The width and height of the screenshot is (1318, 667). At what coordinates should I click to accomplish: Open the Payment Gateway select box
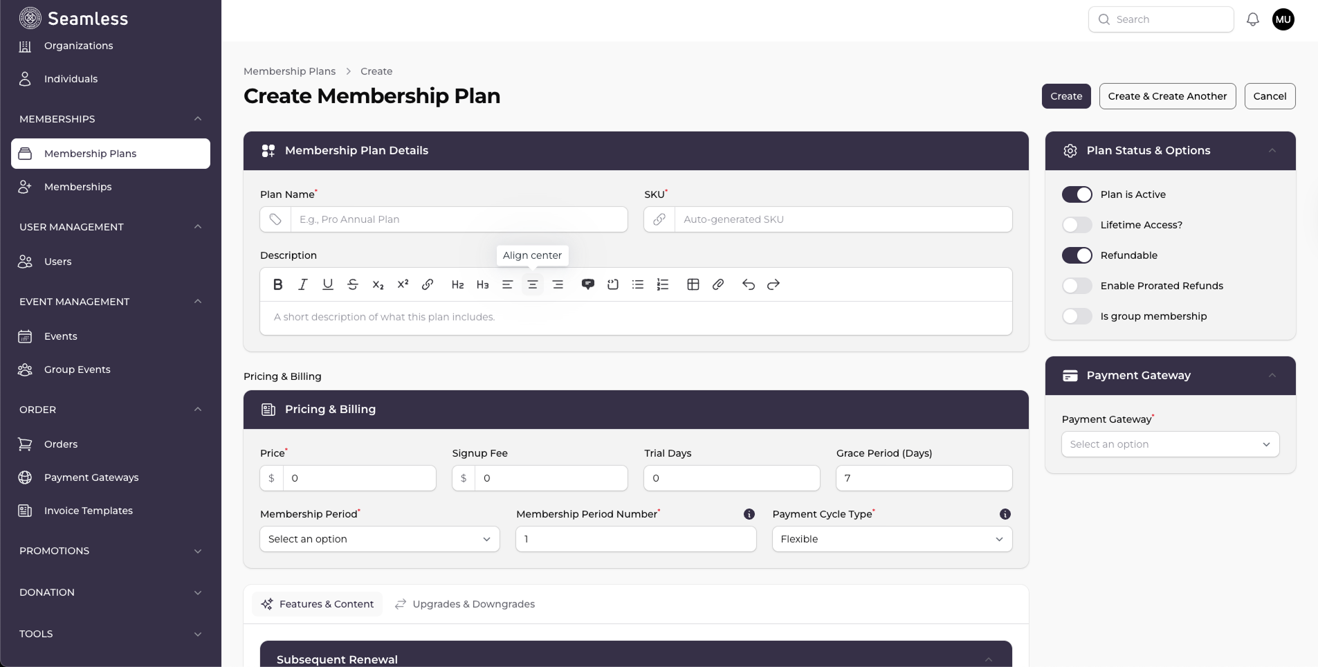(1169, 444)
